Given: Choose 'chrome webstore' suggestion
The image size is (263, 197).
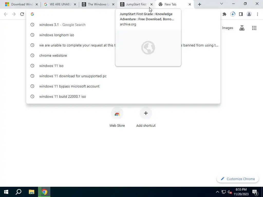Looking at the screenshot, I should (123, 55).
